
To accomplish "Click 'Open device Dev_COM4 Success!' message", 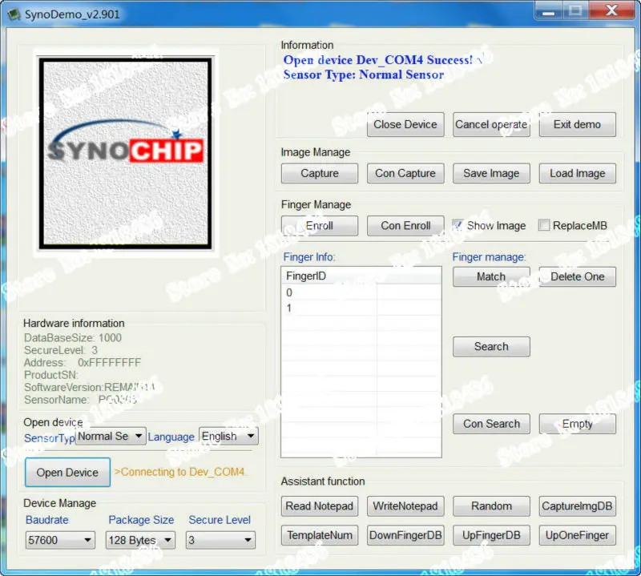I will [378, 60].
